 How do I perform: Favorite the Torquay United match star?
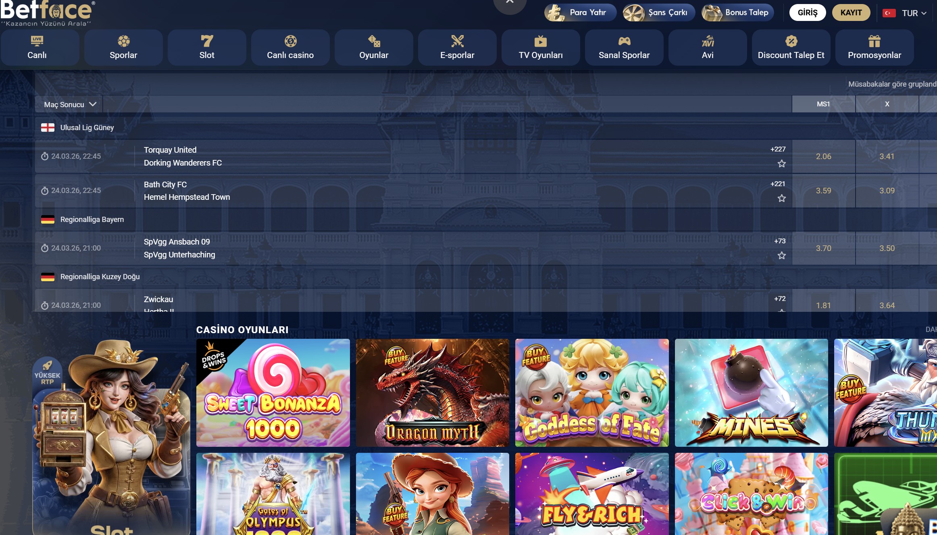(781, 164)
